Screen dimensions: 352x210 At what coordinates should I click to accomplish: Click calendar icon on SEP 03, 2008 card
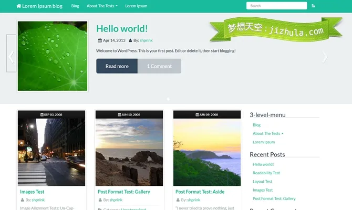(42, 114)
